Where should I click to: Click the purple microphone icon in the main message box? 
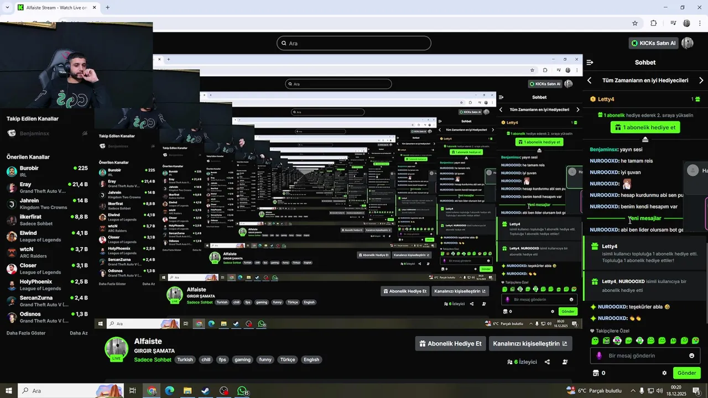click(598, 355)
